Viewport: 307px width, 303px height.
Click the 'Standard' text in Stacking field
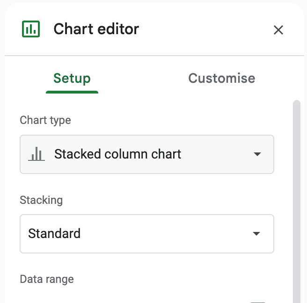tap(54, 234)
